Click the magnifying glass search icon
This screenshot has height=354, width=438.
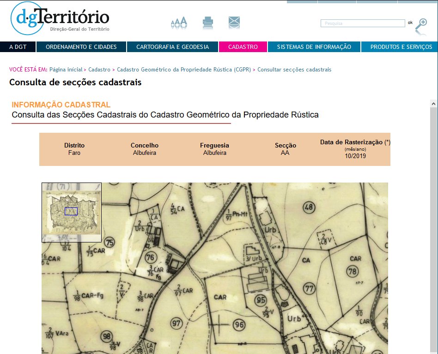coord(421,24)
